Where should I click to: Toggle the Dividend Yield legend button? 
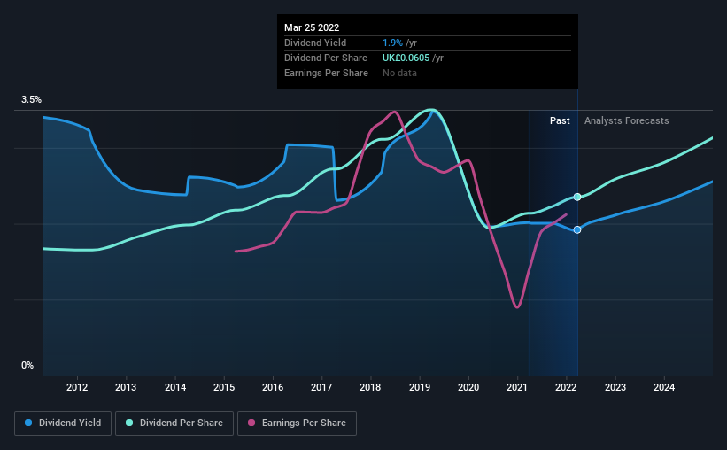point(63,423)
